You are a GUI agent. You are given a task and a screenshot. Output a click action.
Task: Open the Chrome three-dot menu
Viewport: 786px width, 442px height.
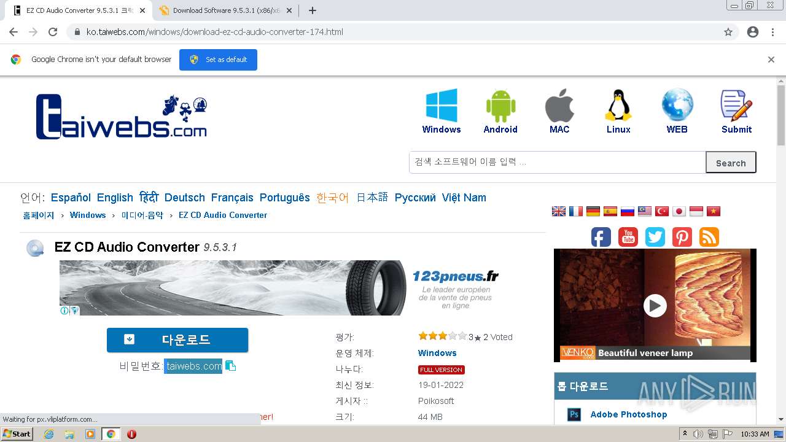772,32
